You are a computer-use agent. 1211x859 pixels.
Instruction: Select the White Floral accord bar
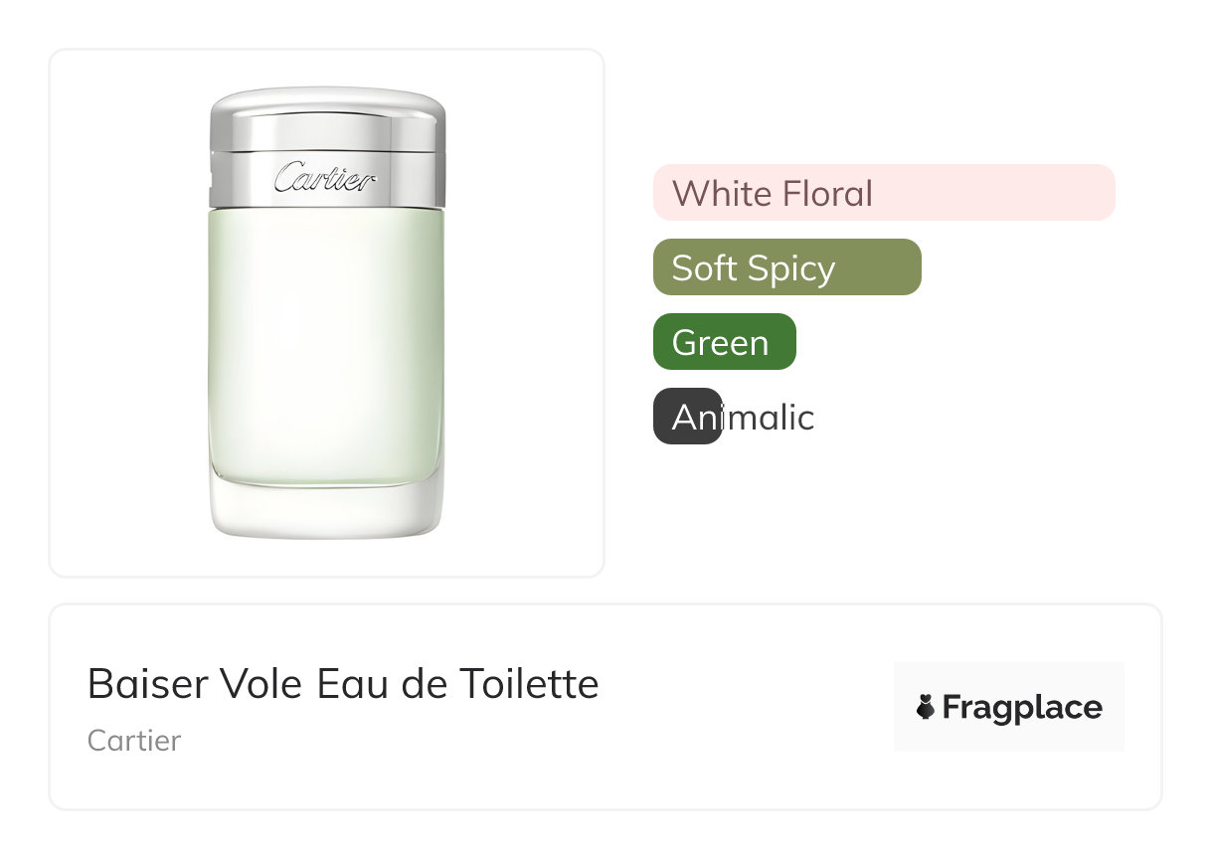[884, 192]
